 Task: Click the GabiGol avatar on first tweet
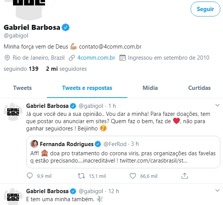(13, 112)
